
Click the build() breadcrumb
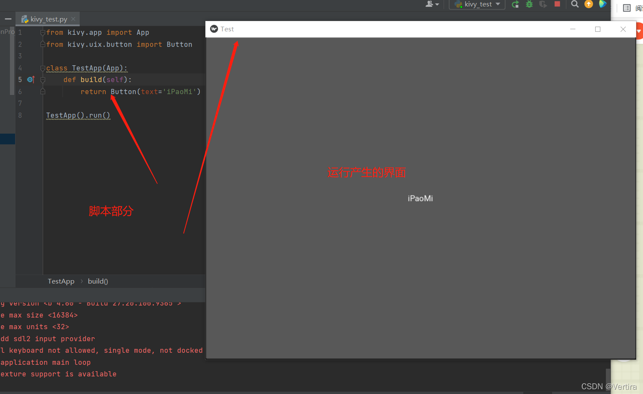click(x=98, y=281)
